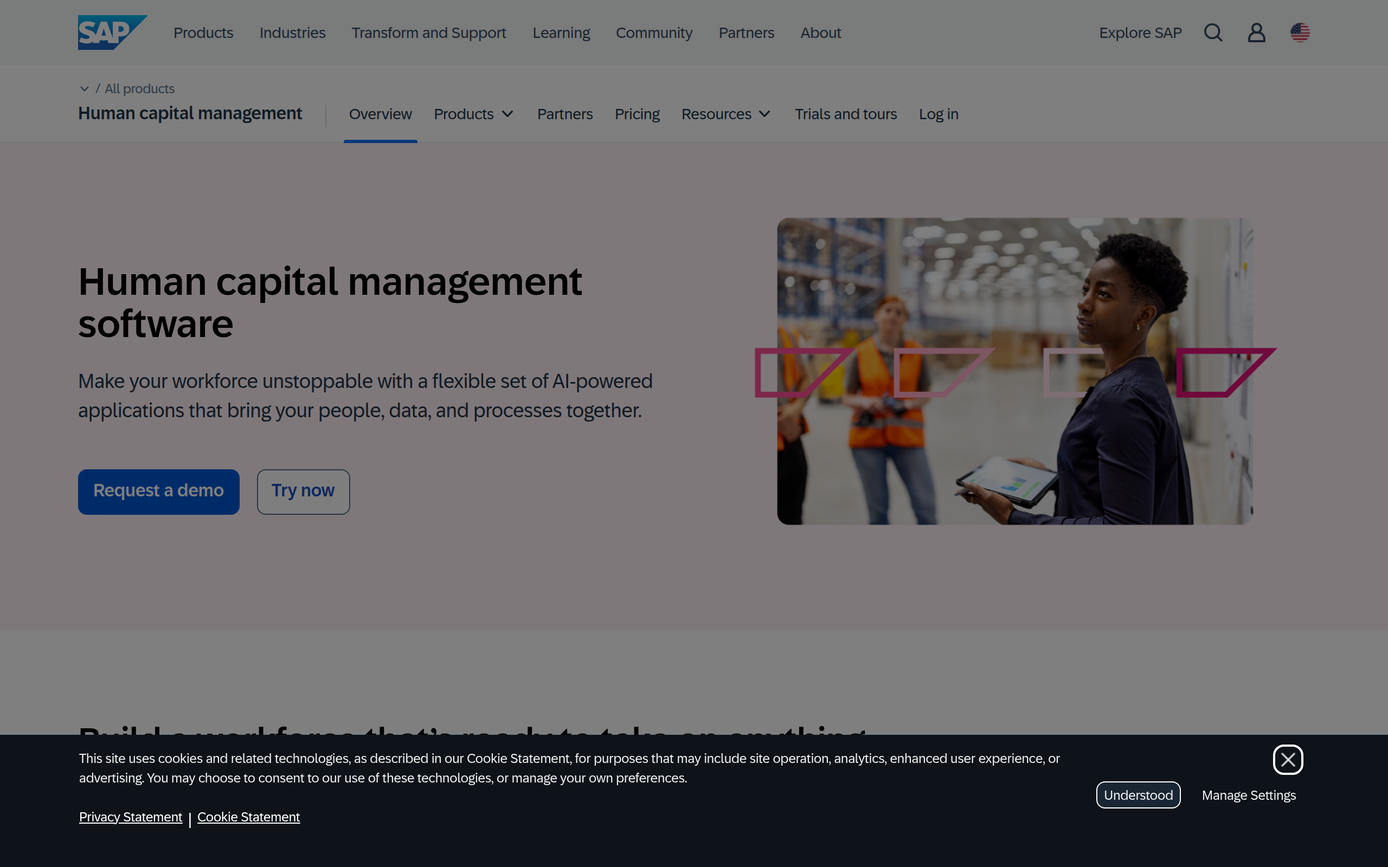Open the Industries menu
The height and width of the screenshot is (867, 1388).
coord(292,33)
